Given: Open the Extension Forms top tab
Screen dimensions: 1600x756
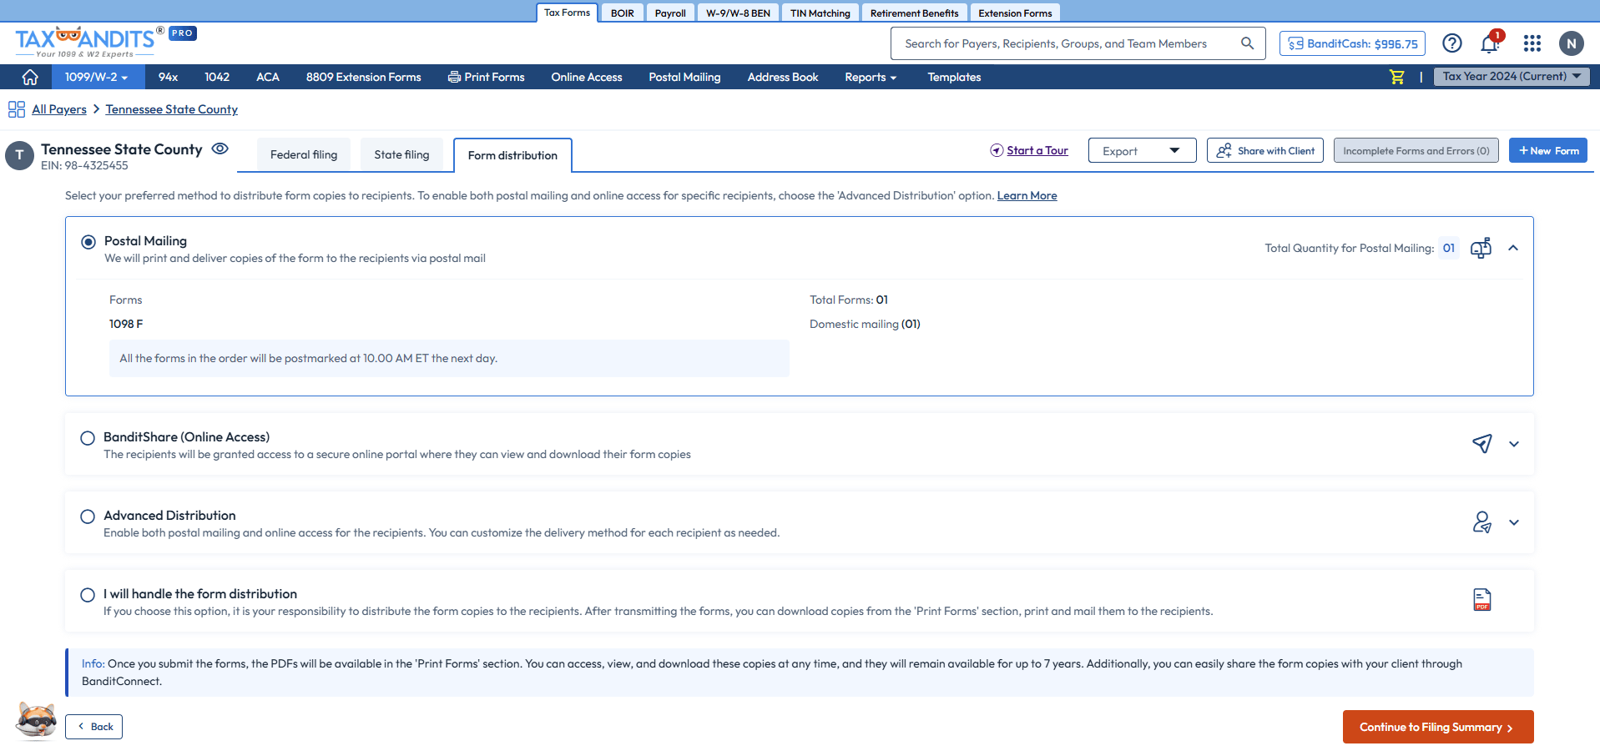Looking at the screenshot, I should click(1015, 13).
